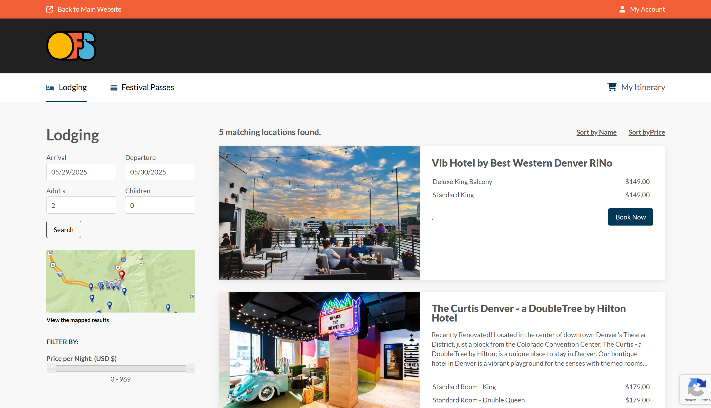Click the card icon on Festival Passes
The image size is (711, 408).
(113, 88)
